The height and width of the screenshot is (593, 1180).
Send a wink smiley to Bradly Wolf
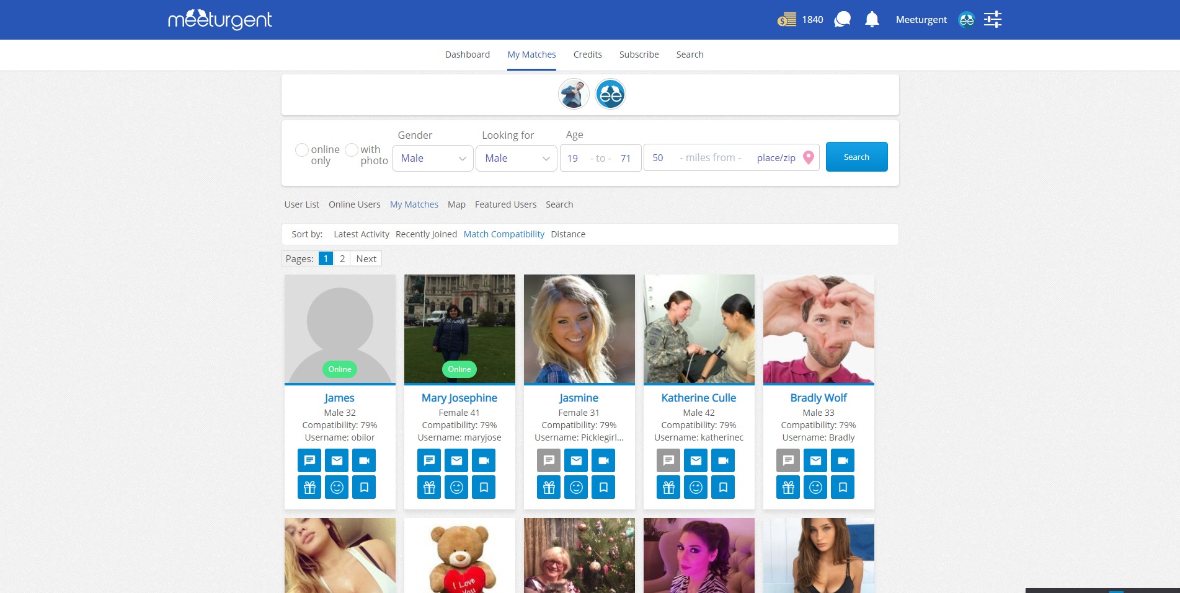815,488
